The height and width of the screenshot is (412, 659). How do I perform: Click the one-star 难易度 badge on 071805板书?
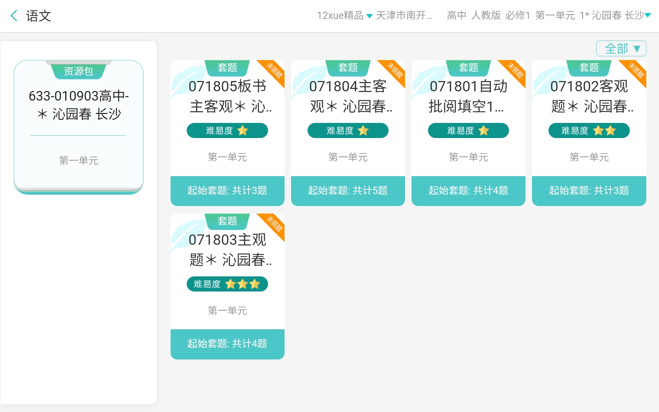click(227, 130)
